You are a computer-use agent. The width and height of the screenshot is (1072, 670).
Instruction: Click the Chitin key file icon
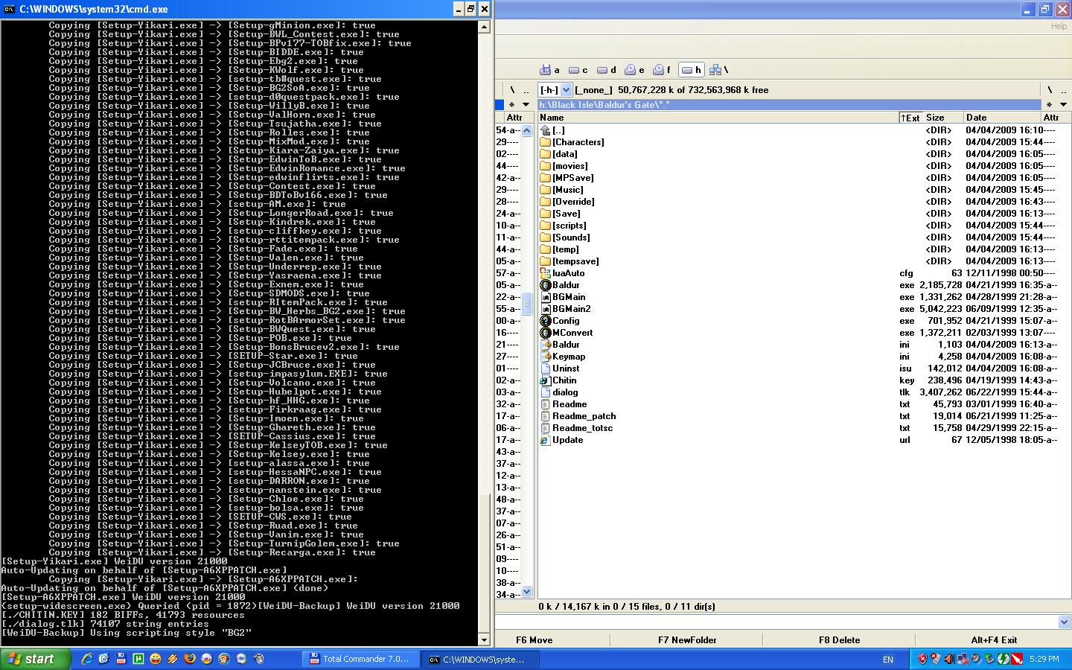(545, 380)
